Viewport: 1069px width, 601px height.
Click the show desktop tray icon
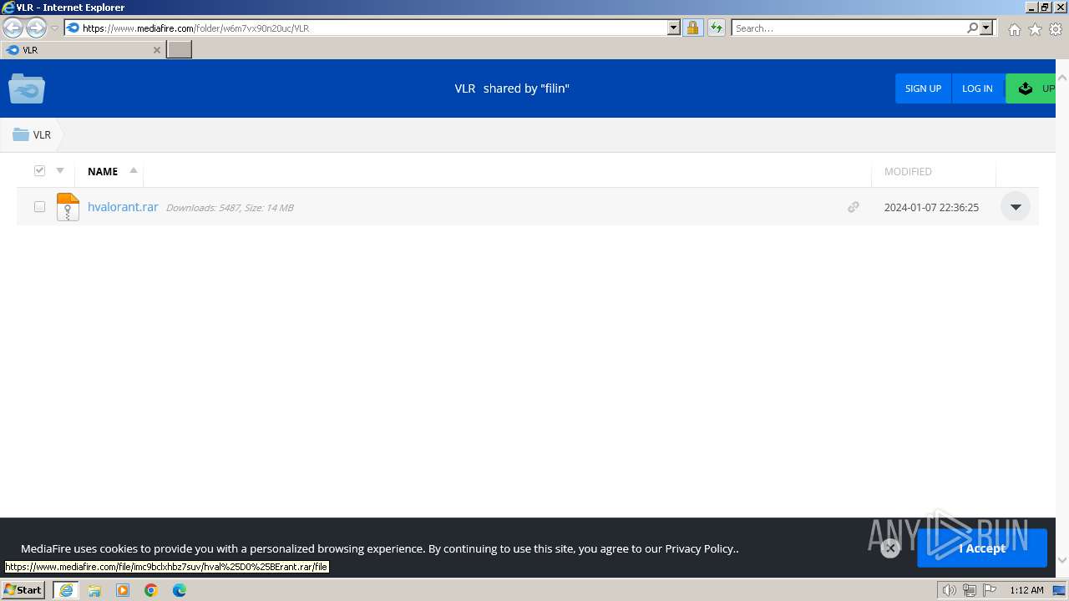[x=1060, y=590]
